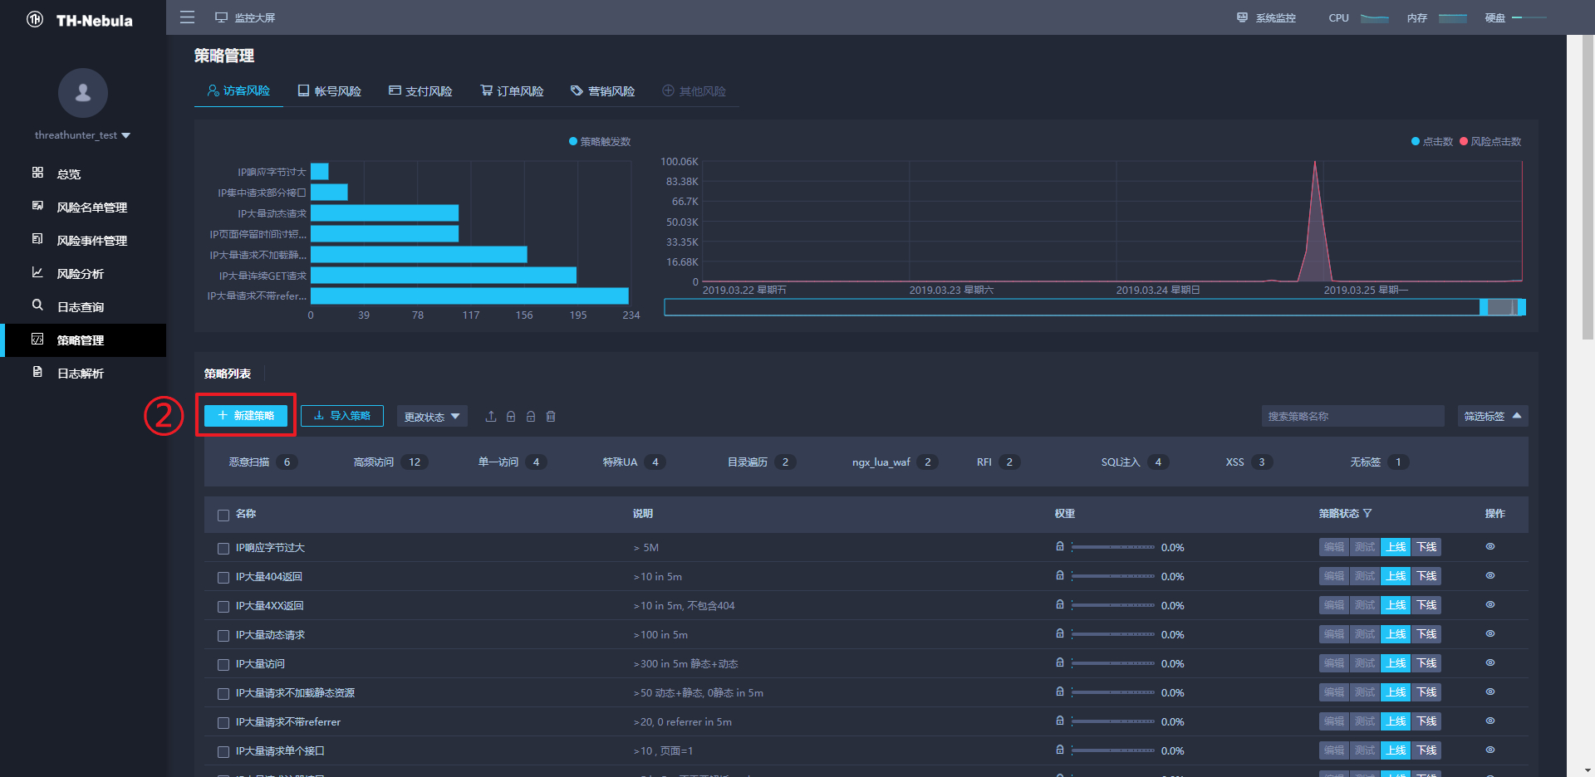
Task: Click the 新建策略 button
Action: point(246,416)
